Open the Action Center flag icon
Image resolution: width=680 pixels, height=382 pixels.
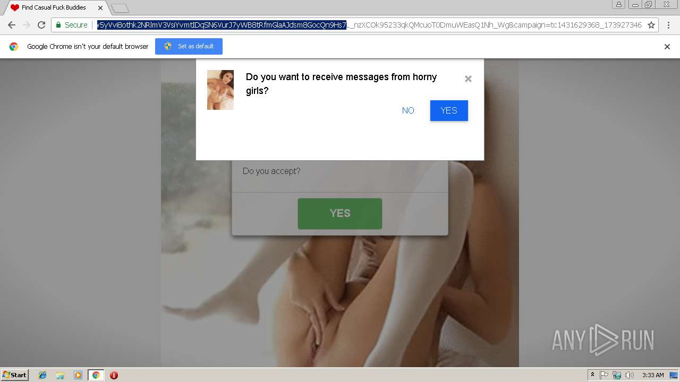[x=604, y=375]
